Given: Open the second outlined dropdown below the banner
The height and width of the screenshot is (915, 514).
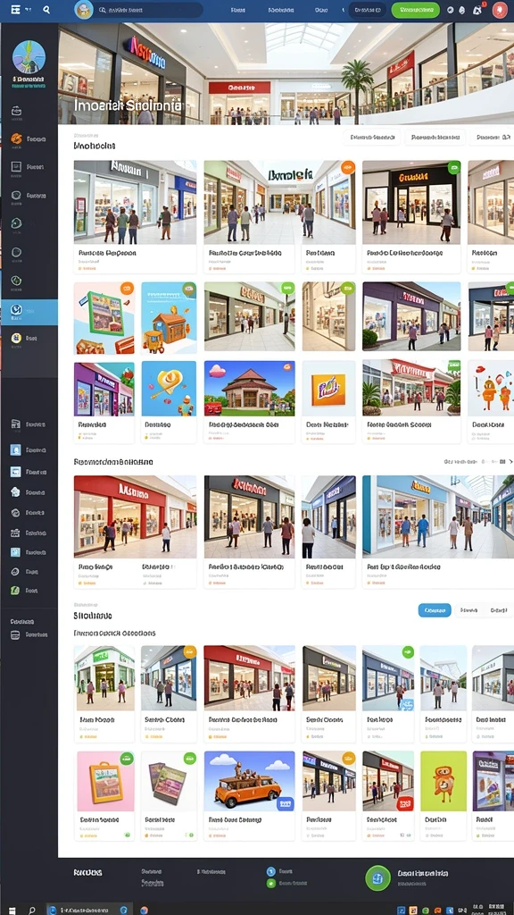Looking at the screenshot, I should coord(435,138).
